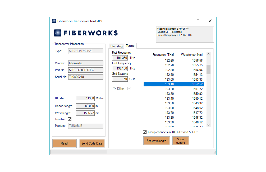The height and width of the screenshot is (172, 266).
Task: Select the 192,80 THz row
Action: point(174,70)
